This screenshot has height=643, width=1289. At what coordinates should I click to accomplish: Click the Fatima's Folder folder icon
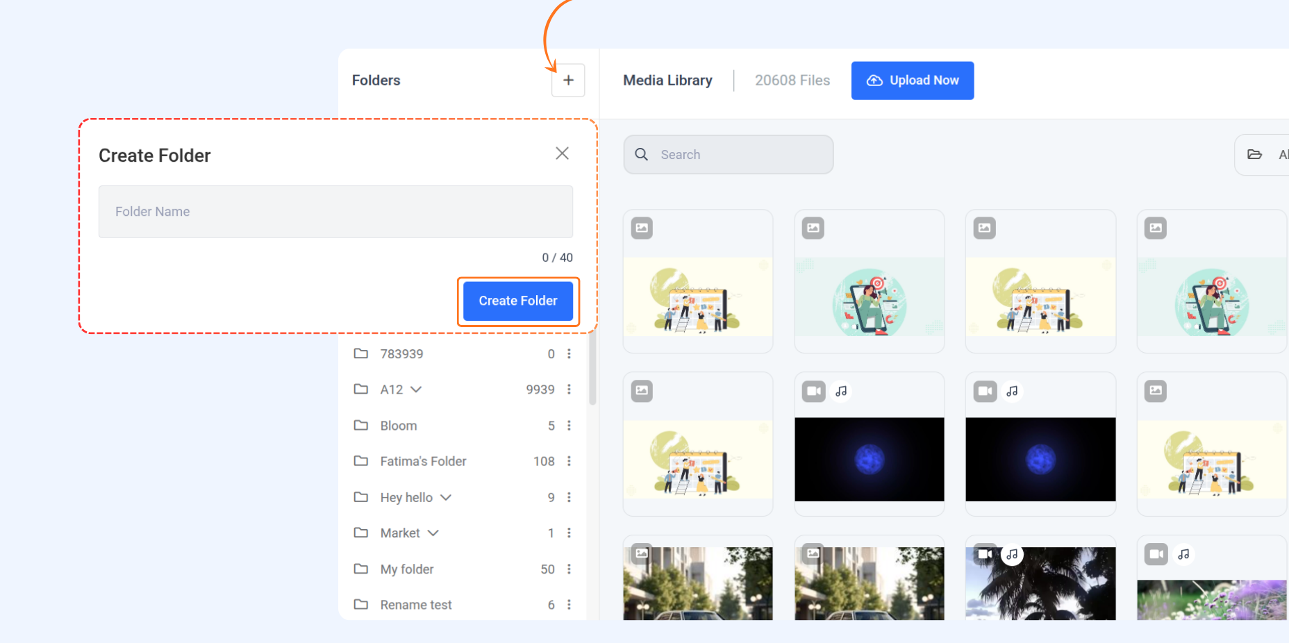click(361, 460)
